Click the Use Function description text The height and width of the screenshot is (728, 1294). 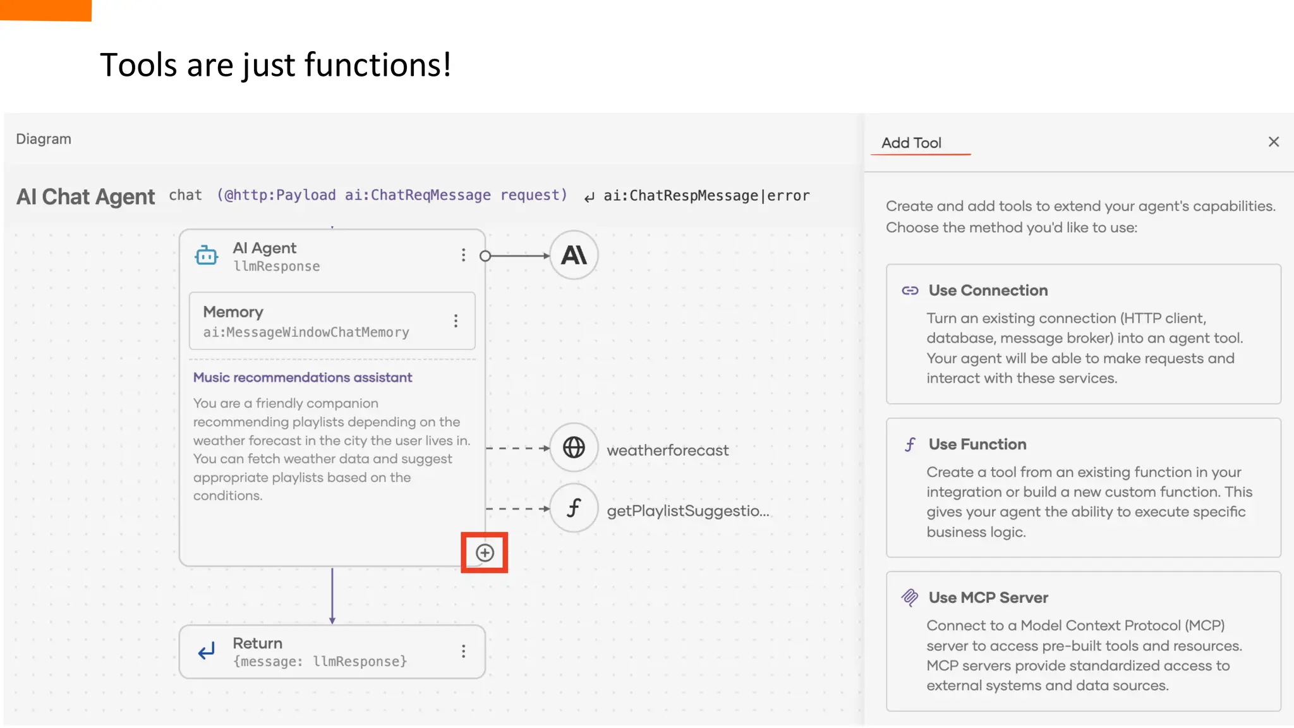click(1089, 502)
